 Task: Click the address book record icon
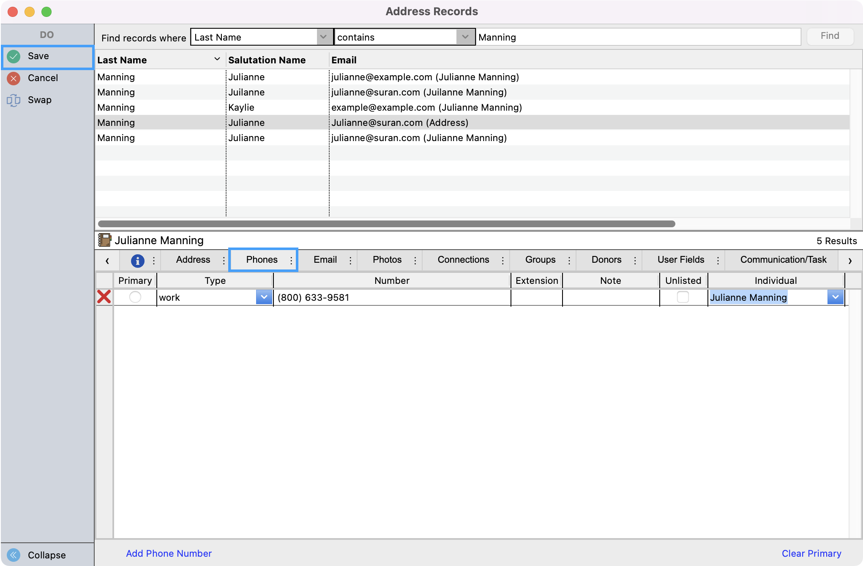104,240
